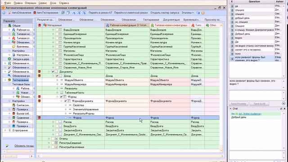Check the Расход checkbox
Viewport: 288px width, 162px height.
point(57,122)
